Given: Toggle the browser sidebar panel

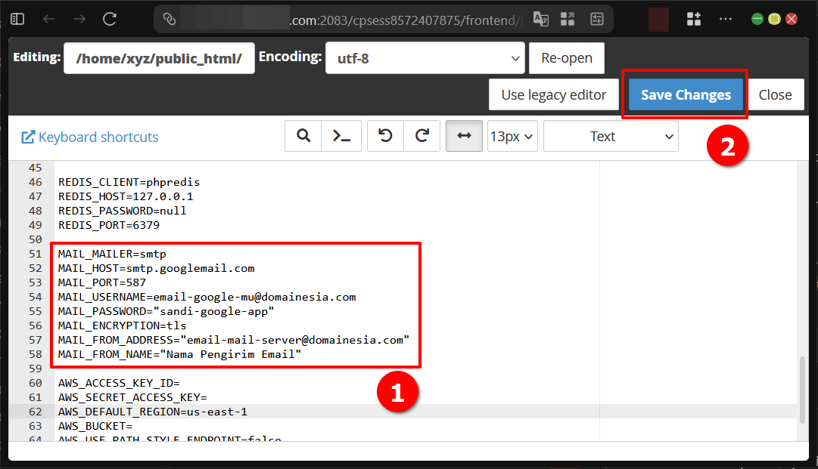Looking at the screenshot, I should pyautogui.click(x=17, y=18).
